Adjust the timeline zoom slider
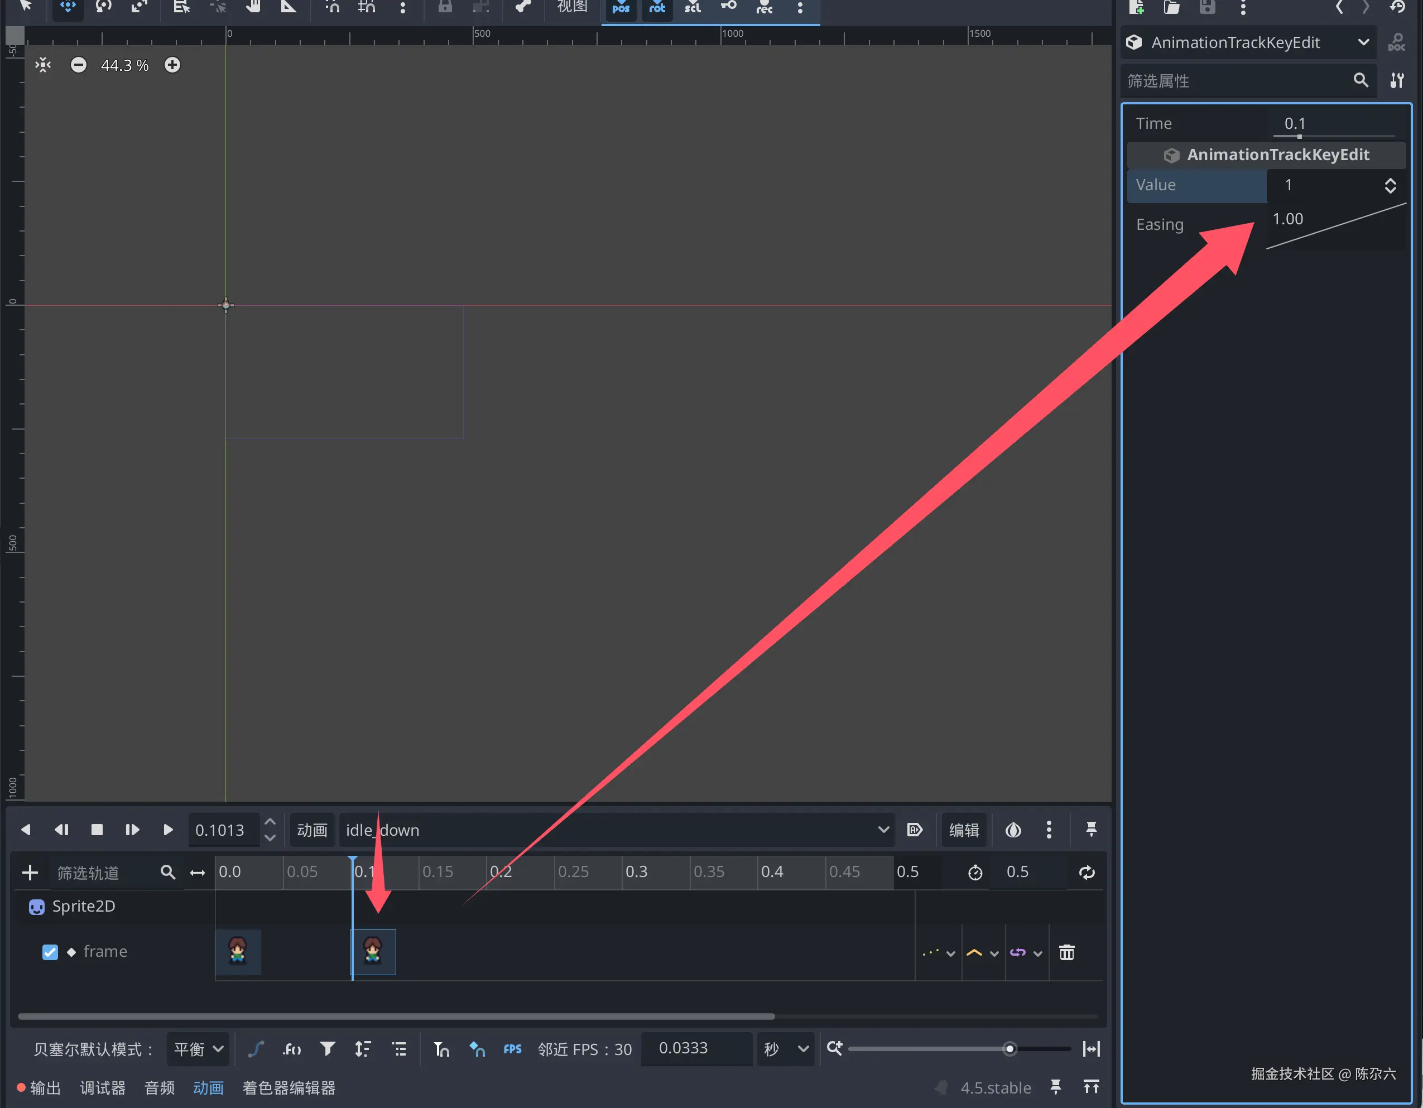 tap(1009, 1049)
